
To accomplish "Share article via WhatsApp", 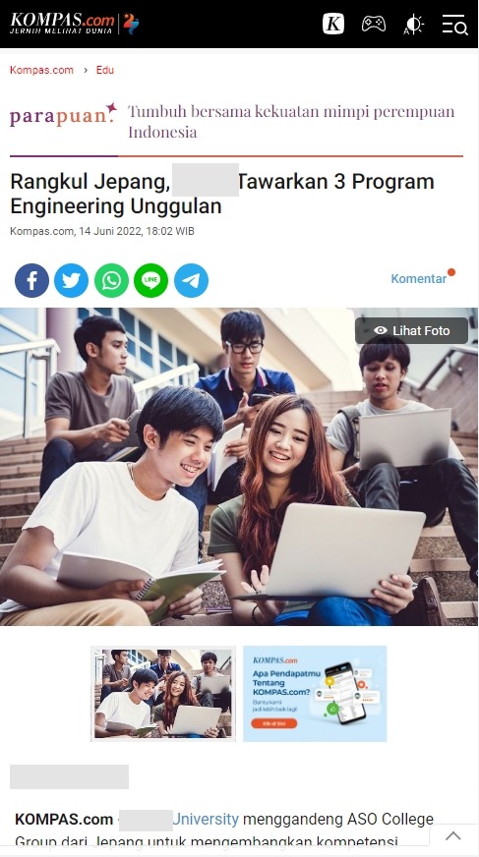I will coord(111,280).
